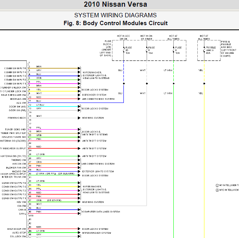Click the "CAN-L" label

[x=22, y=214]
